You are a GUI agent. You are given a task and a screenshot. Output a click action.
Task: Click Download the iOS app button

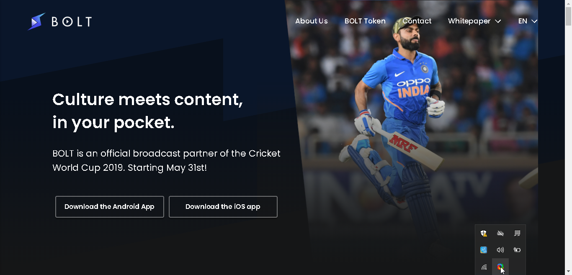(223, 207)
